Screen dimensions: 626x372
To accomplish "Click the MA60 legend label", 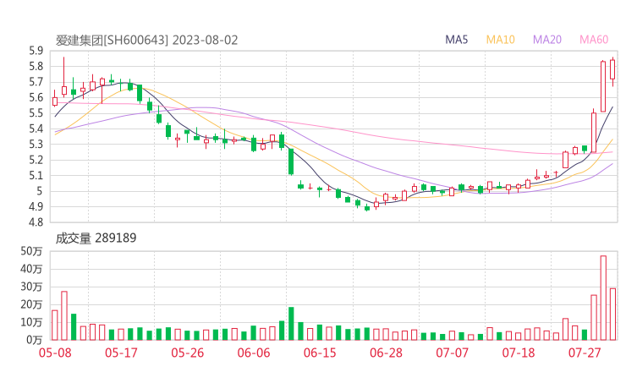I will coord(594,40).
